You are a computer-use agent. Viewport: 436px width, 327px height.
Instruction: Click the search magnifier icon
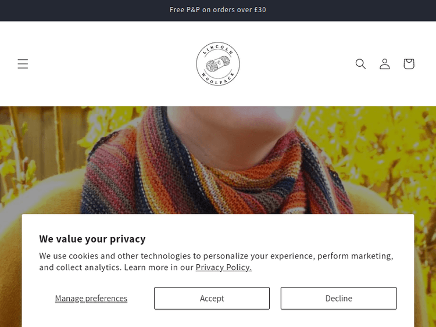pos(360,64)
